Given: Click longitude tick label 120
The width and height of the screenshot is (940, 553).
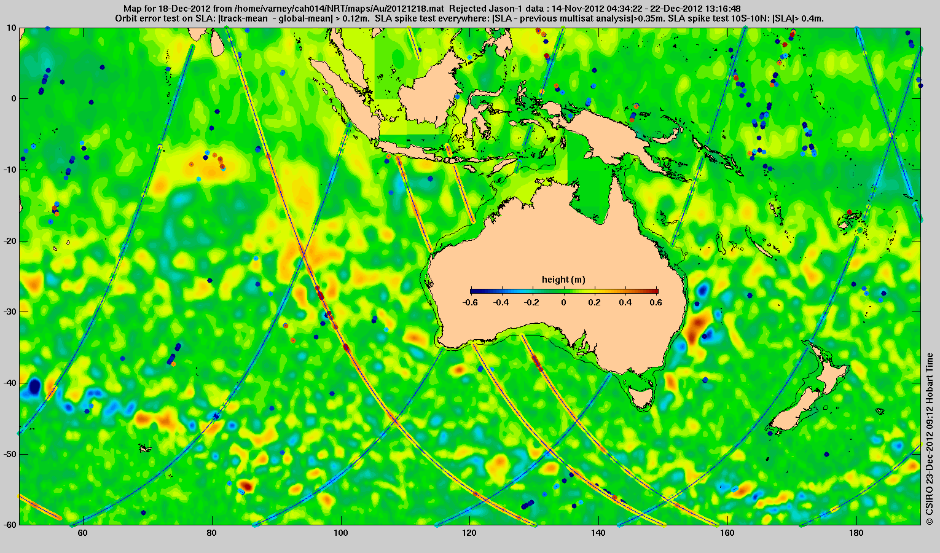Looking at the screenshot, I should pyautogui.click(x=469, y=533).
